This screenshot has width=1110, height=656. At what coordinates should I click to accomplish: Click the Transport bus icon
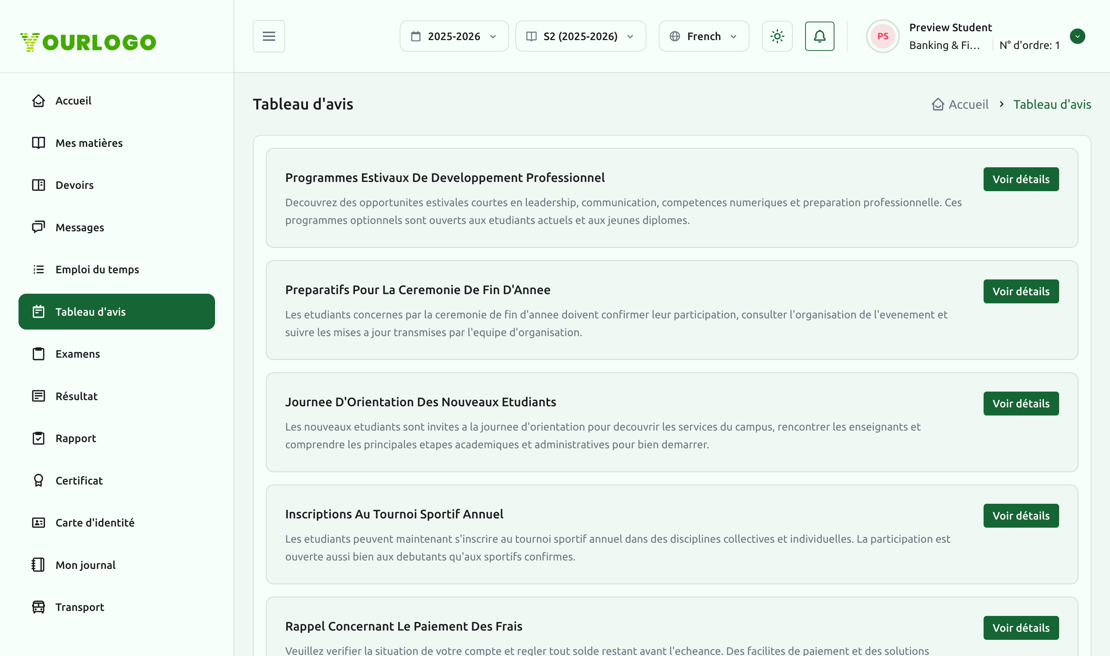click(x=39, y=607)
